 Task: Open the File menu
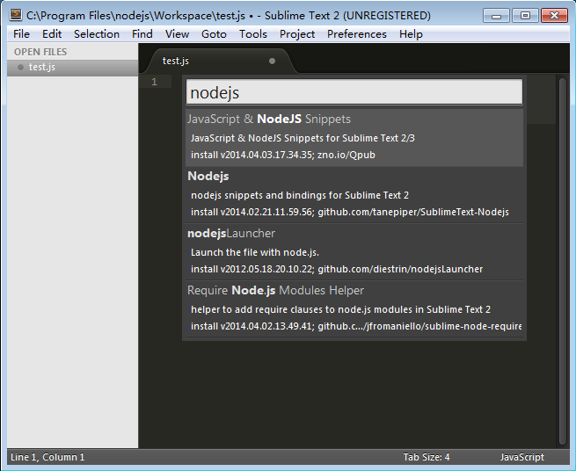point(21,34)
